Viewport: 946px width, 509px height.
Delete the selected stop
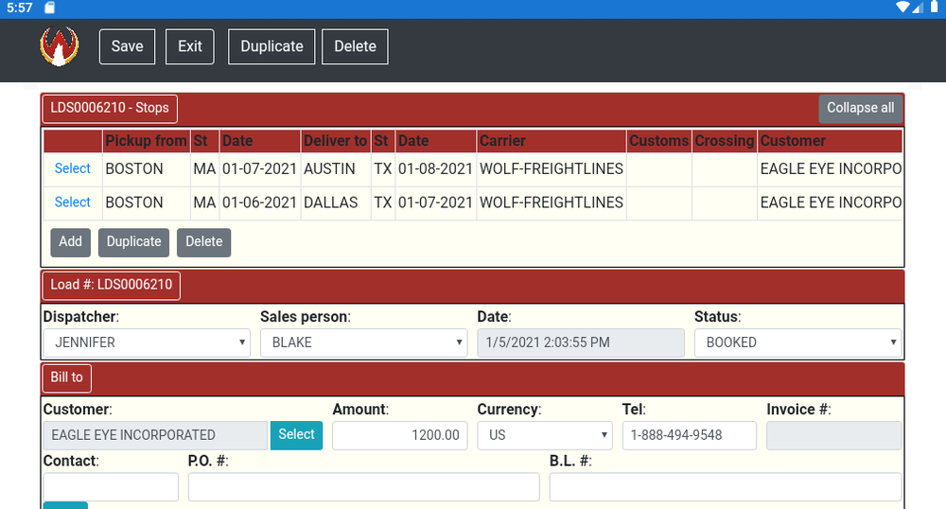(204, 242)
